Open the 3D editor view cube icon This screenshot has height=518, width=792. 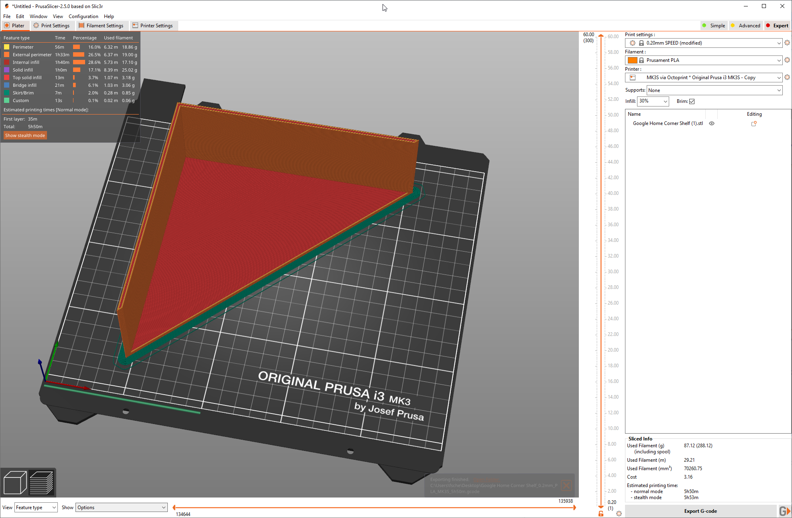point(15,483)
